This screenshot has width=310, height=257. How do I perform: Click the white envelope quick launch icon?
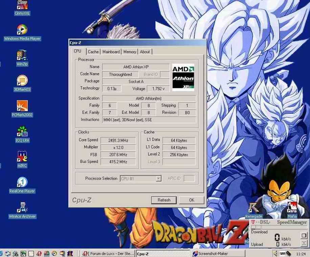tap(31, 253)
